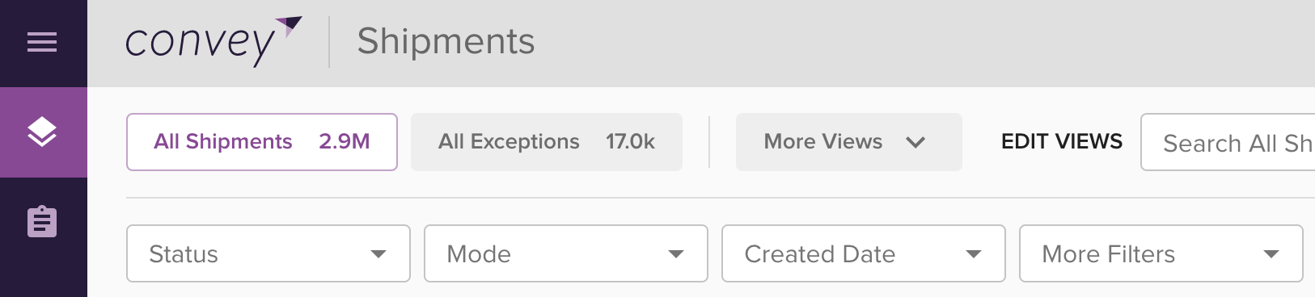Image resolution: width=1315 pixels, height=297 pixels.
Task: Click the Status dropdown arrow
Action: click(378, 254)
